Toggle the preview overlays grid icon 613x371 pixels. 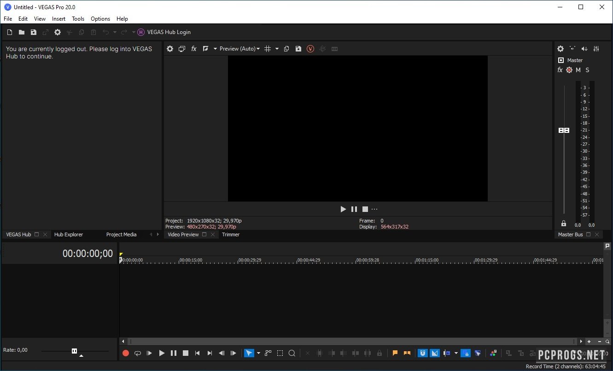tap(268, 49)
